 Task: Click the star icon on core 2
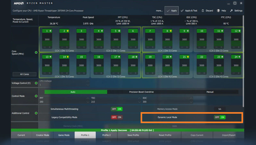coord(68,31)
